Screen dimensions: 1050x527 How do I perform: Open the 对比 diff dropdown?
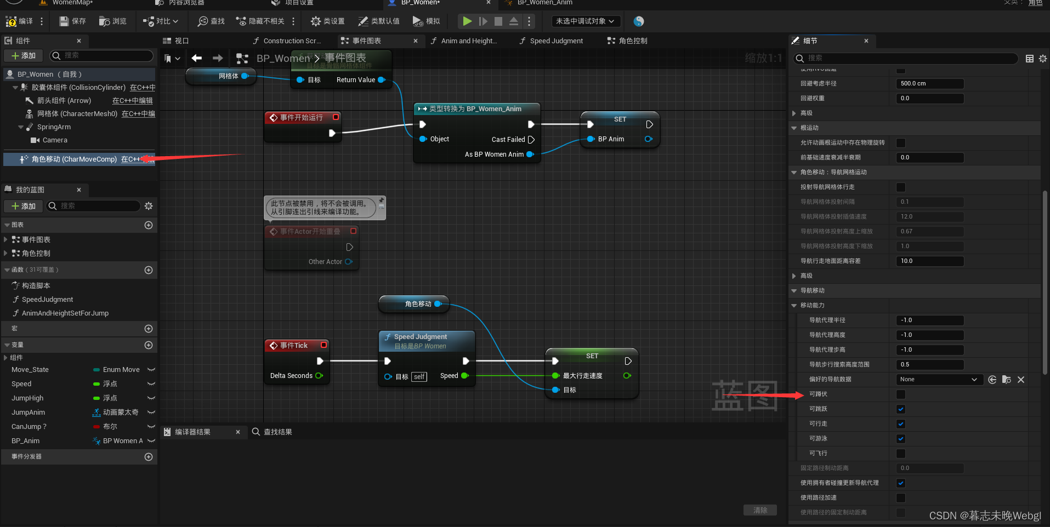coord(160,21)
